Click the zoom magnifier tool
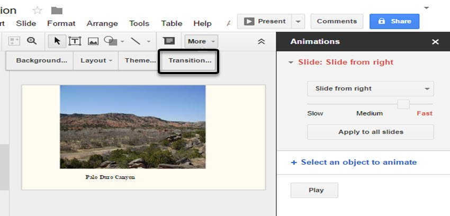 32,41
